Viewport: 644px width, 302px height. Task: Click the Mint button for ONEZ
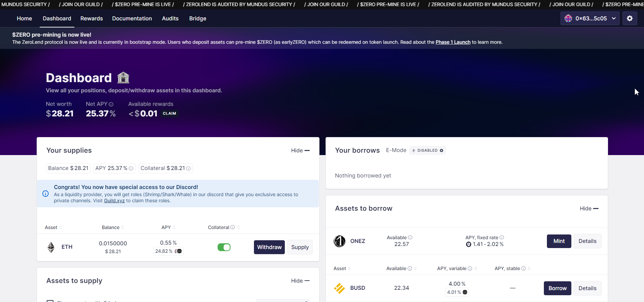(559, 241)
